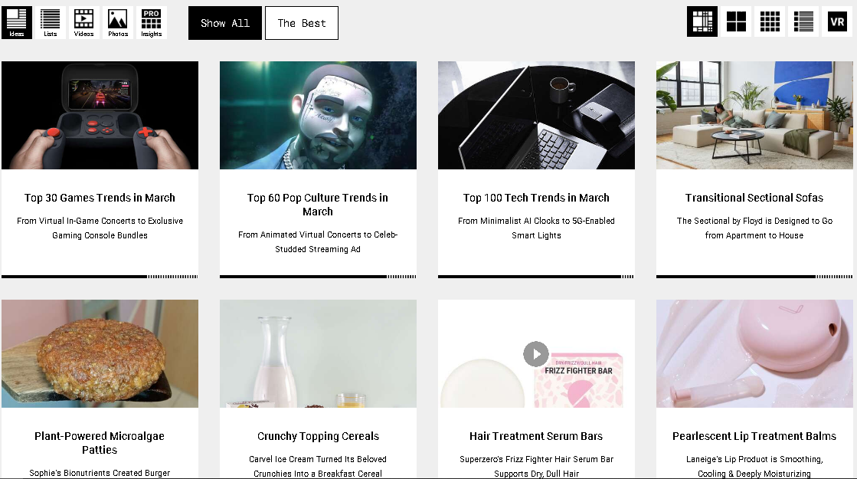Open the laptop and coffee image
The width and height of the screenshot is (857, 479).
(x=536, y=116)
